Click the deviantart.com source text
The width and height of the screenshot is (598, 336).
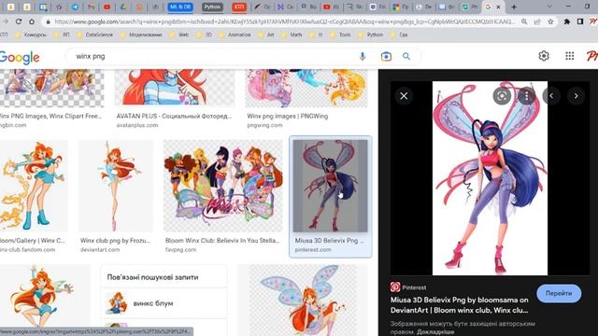[100, 250]
